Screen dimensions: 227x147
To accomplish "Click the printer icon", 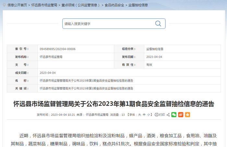I will (x=157, y=115).
